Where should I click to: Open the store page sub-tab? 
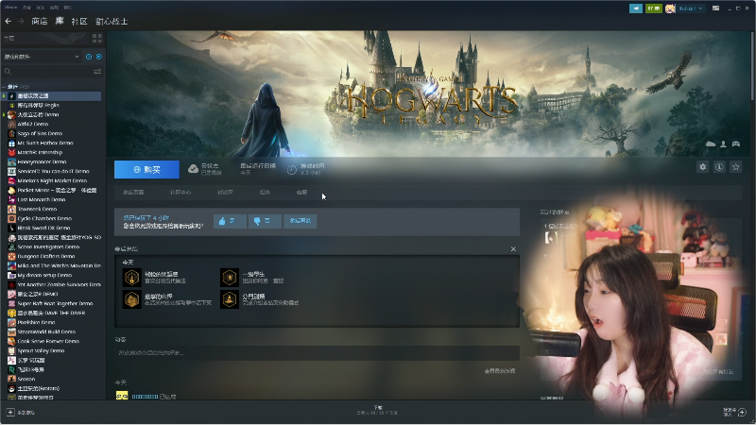pos(133,193)
